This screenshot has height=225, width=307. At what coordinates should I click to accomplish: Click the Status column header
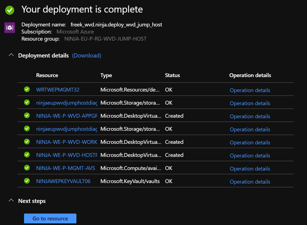[x=172, y=75]
